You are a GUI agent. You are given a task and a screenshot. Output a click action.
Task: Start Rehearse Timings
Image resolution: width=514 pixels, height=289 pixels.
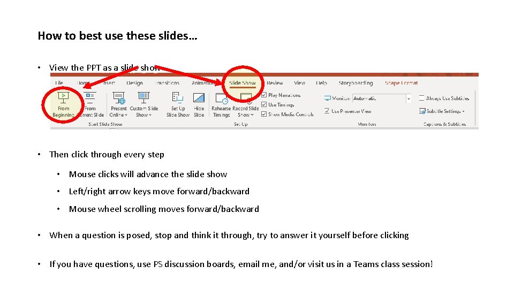point(221,105)
